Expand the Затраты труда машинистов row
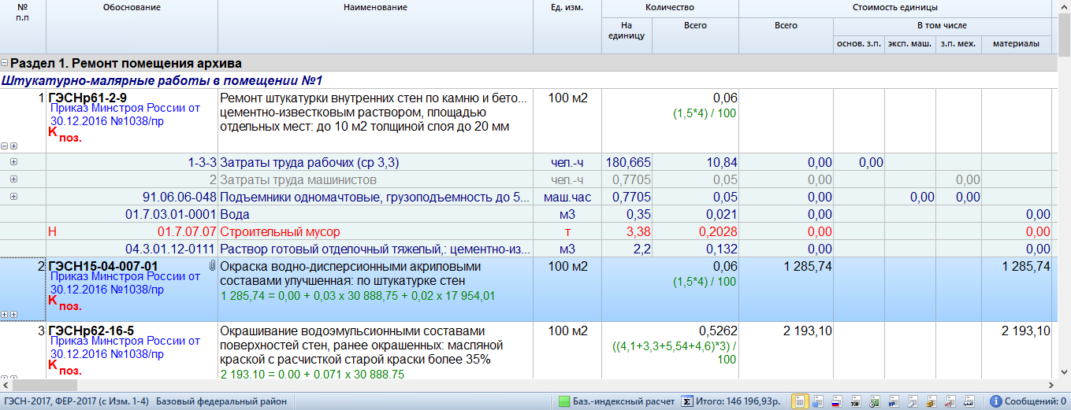1071x410 pixels. [x=13, y=179]
